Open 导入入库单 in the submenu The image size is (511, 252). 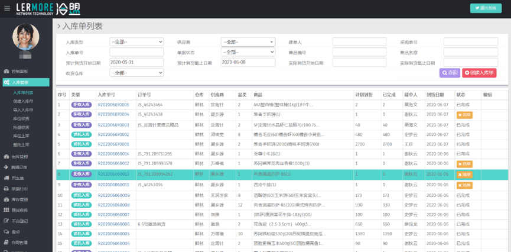coord(24,110)
